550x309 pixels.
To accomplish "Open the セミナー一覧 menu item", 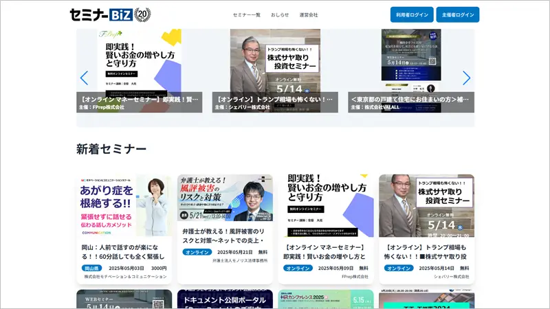I will [x=246, y=15].
